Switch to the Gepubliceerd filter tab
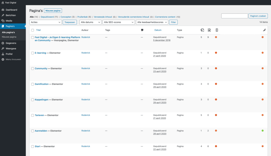The height and width of the screenshot is (156, 271). click(x=47, y=17)
